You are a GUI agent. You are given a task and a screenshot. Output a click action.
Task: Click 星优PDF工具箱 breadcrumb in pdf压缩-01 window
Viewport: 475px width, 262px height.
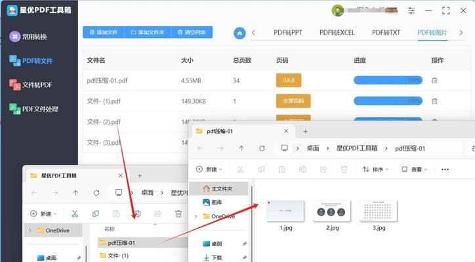[x=357, y=148]
